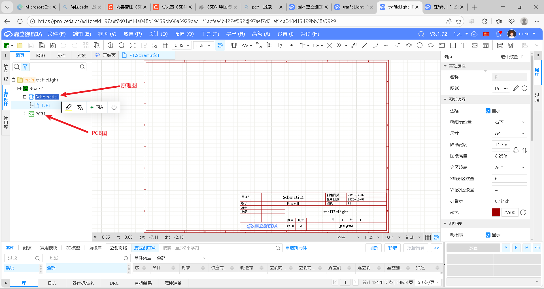Select the net label N icon
Image resolution: width=544 pixels, height=289 pixels.
280,45
